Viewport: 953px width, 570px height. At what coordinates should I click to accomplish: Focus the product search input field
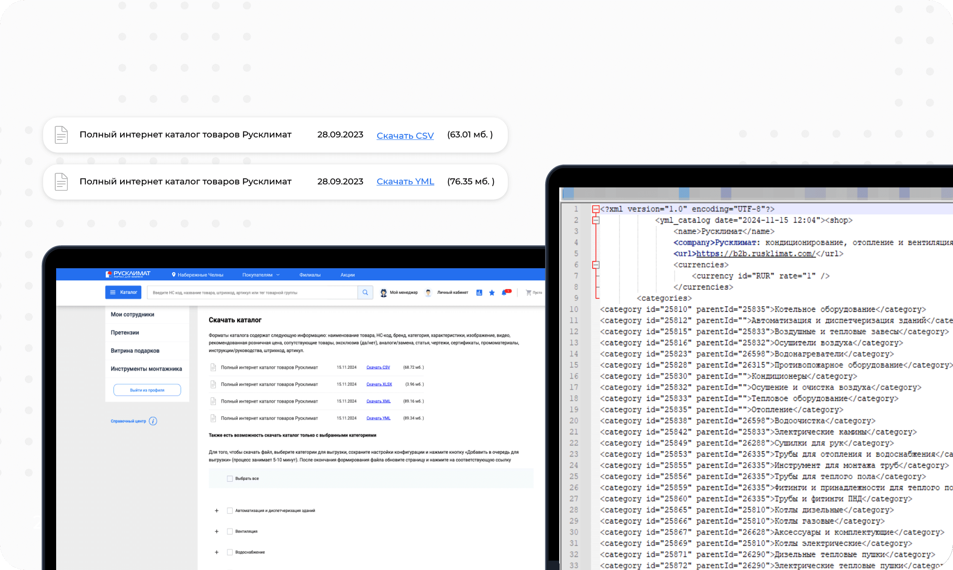252,293
